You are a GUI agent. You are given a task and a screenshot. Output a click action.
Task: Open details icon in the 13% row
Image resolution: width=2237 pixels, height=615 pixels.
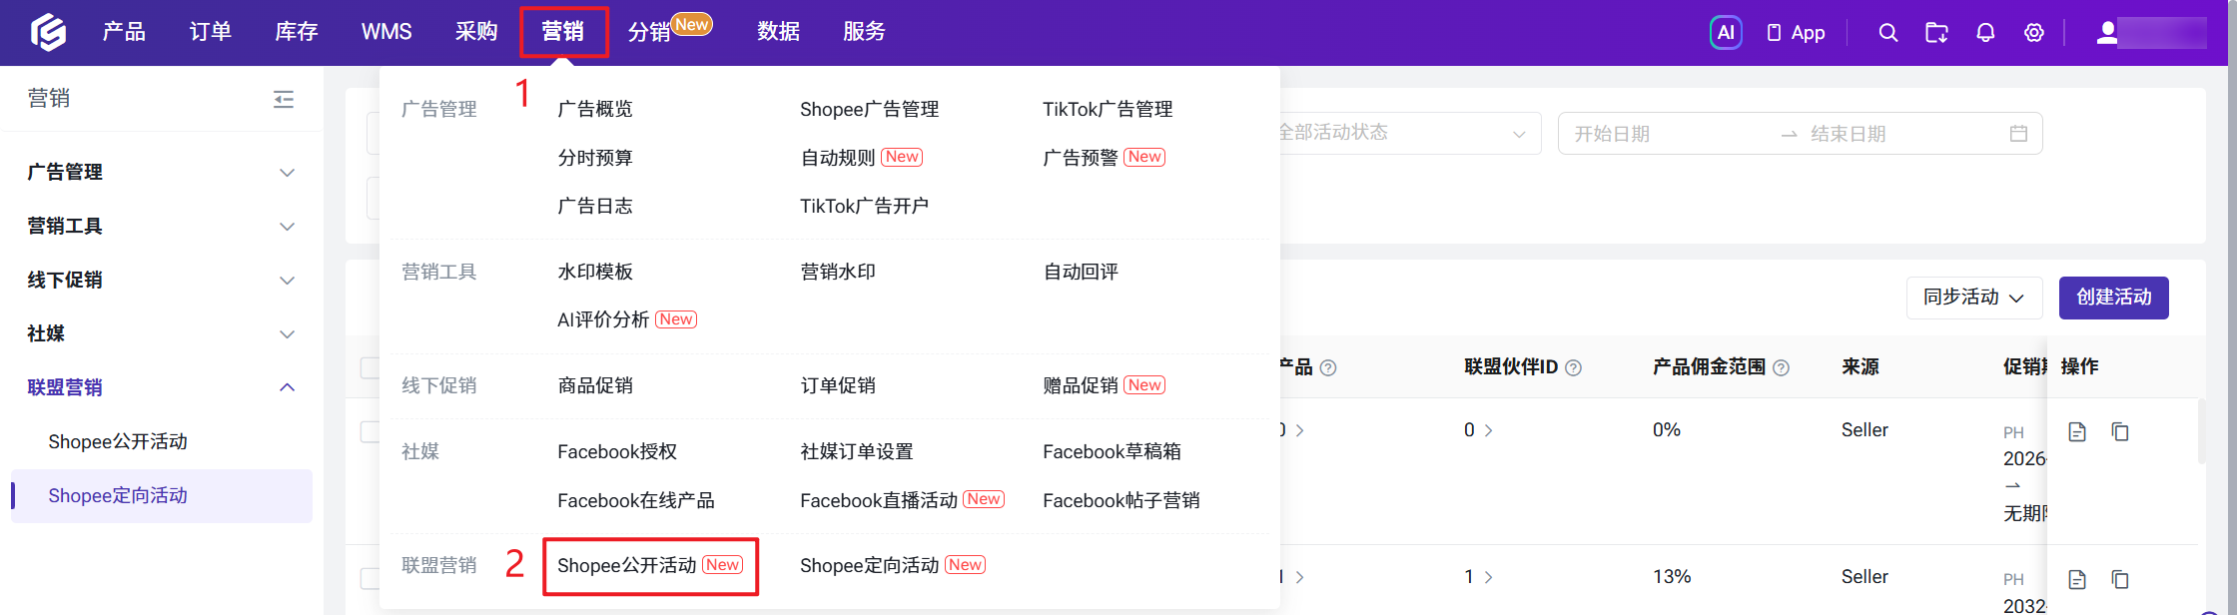click(x=2077, y=579)
